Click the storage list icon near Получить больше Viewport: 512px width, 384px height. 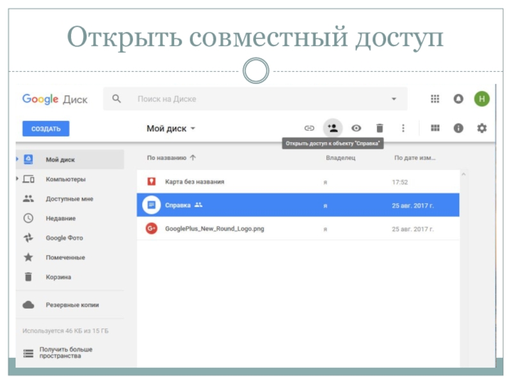pos(28,353)
